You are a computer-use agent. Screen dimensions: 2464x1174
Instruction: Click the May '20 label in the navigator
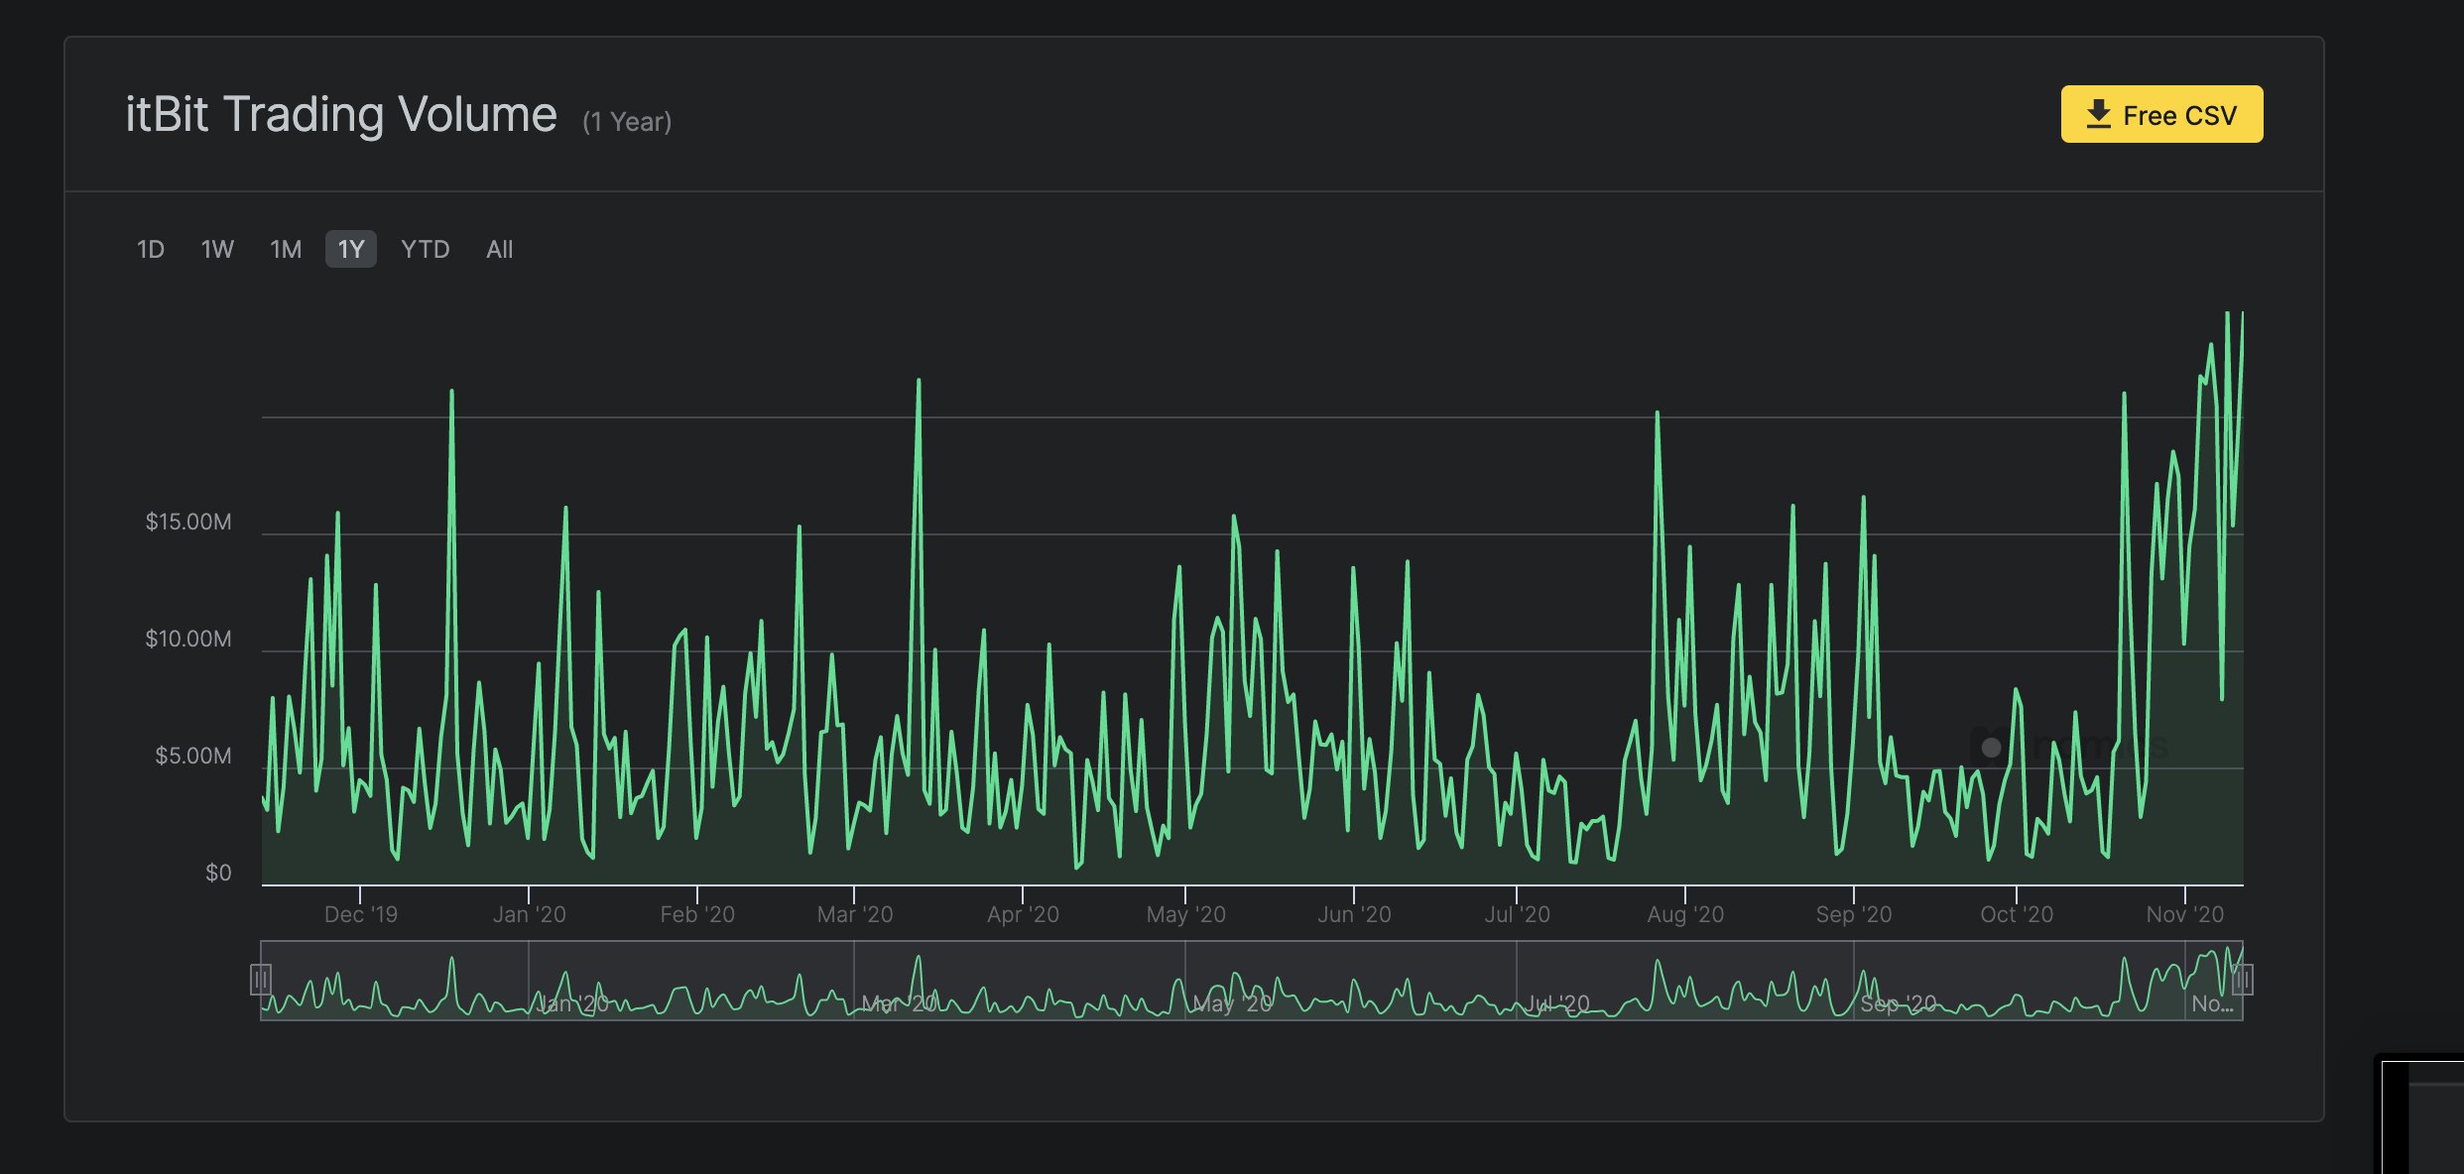(1232, 1003)
